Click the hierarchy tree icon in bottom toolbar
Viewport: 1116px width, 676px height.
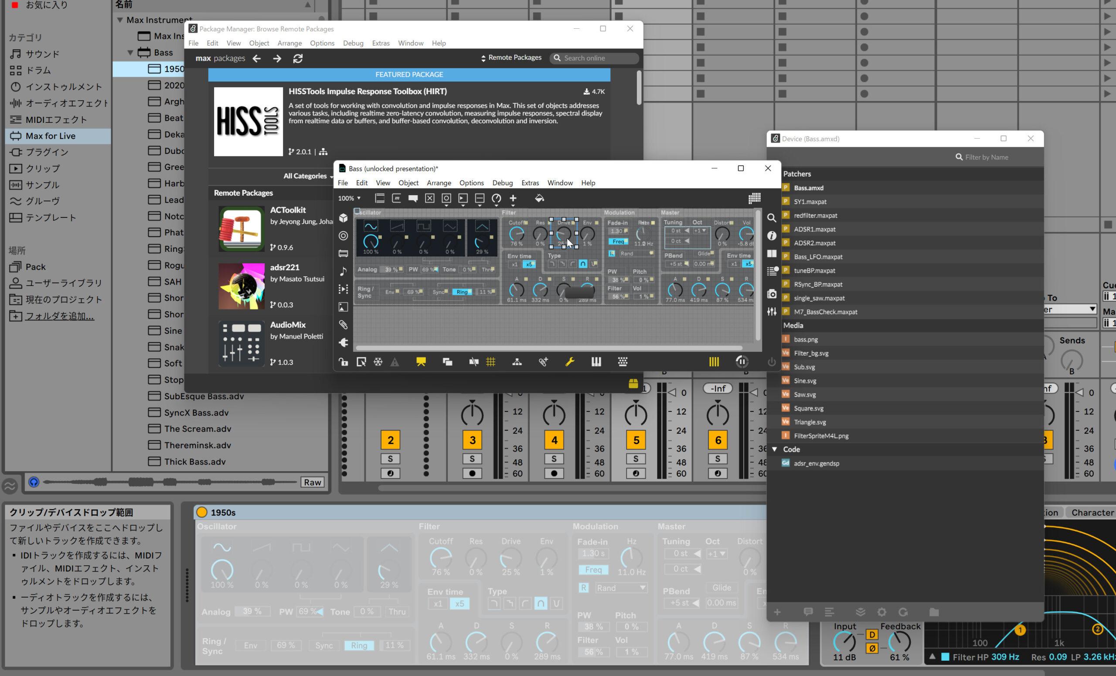pos(517,362)
